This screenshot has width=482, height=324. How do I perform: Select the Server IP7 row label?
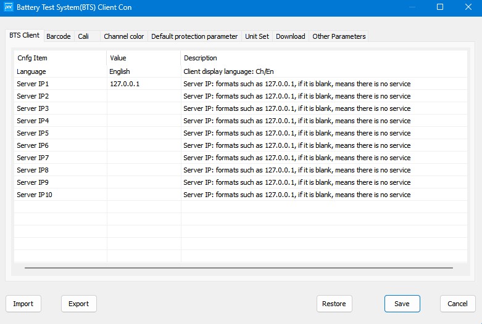[x=33, y=158]
